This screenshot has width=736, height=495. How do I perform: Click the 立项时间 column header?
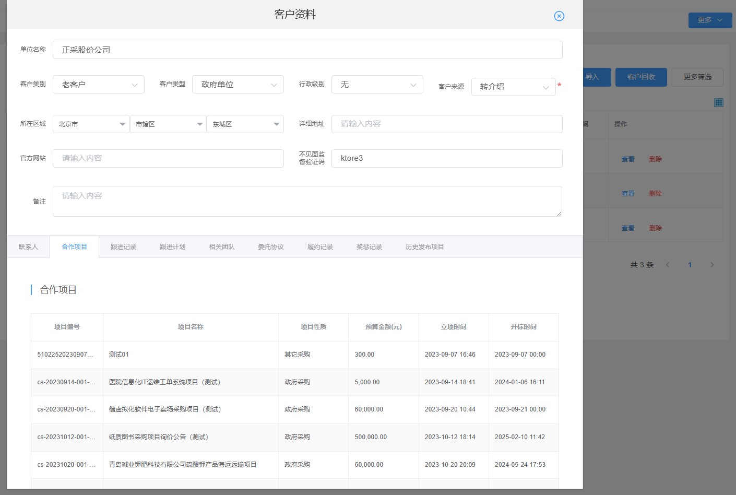point(454,327)
